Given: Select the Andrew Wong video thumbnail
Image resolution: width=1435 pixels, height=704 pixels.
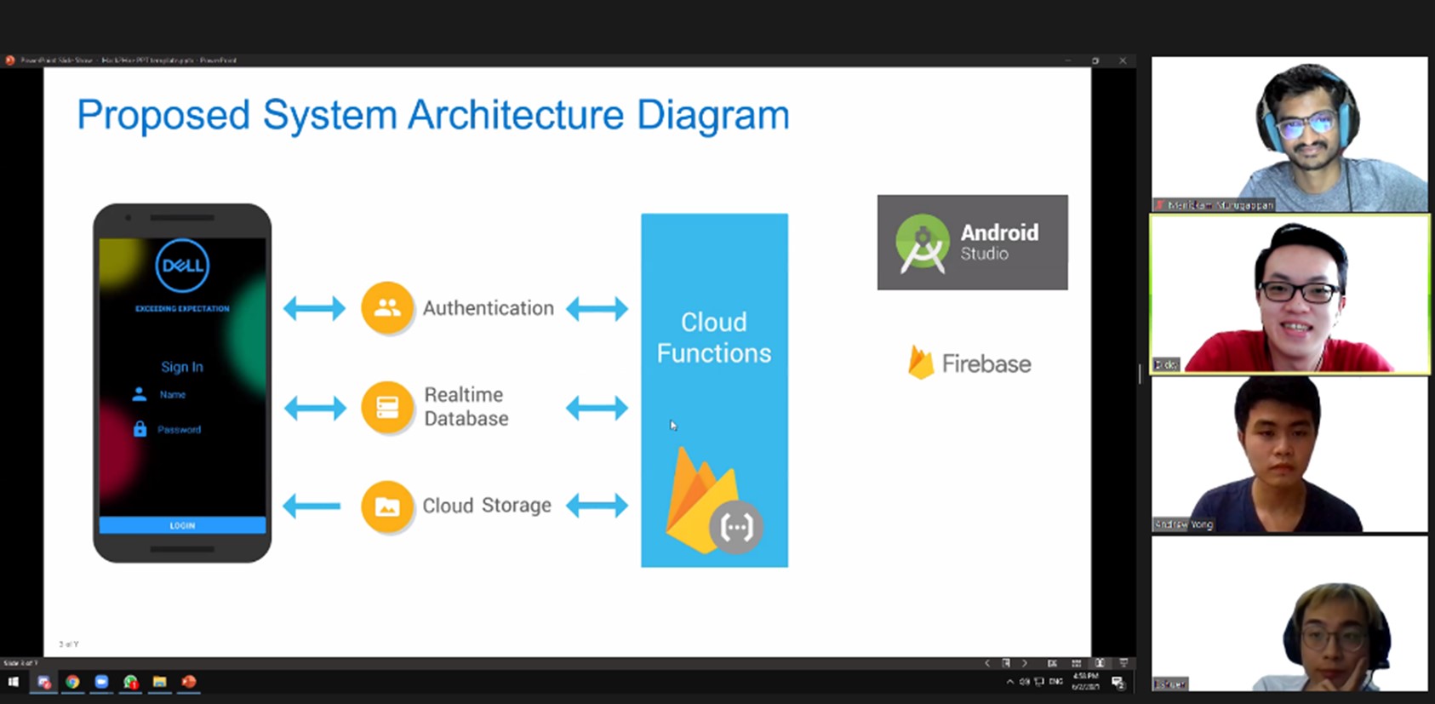Looking at the screenshot, I should [1289, 455].
